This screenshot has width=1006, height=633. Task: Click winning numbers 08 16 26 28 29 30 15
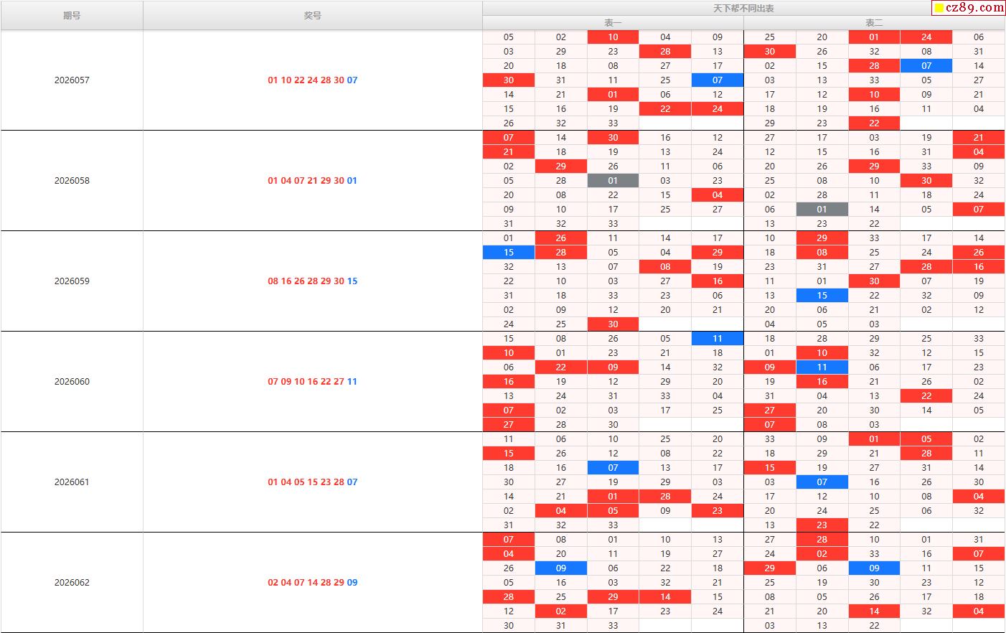[313, 281]
